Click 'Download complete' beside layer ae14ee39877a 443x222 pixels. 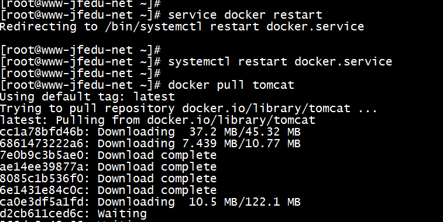[x=157, y=167]
